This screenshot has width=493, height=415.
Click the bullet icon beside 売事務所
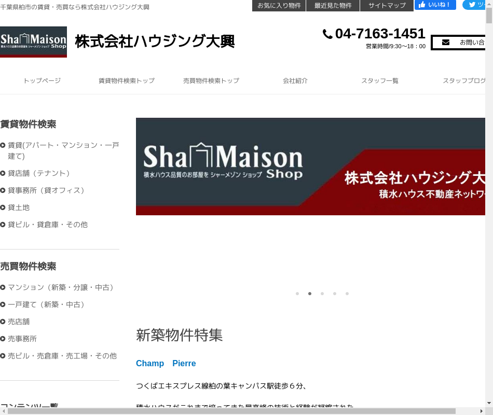click(3, 339)
